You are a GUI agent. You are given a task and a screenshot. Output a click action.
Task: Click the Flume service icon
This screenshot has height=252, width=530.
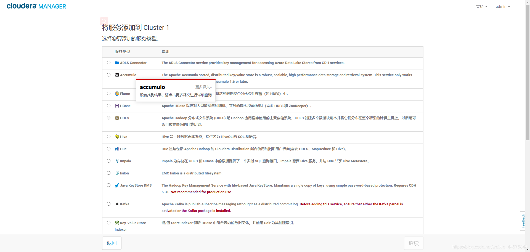117,94
